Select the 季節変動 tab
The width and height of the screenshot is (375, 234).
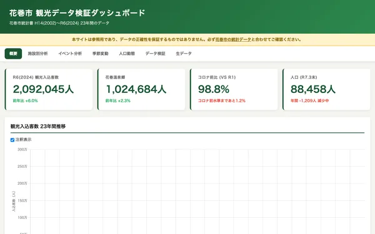101,54
